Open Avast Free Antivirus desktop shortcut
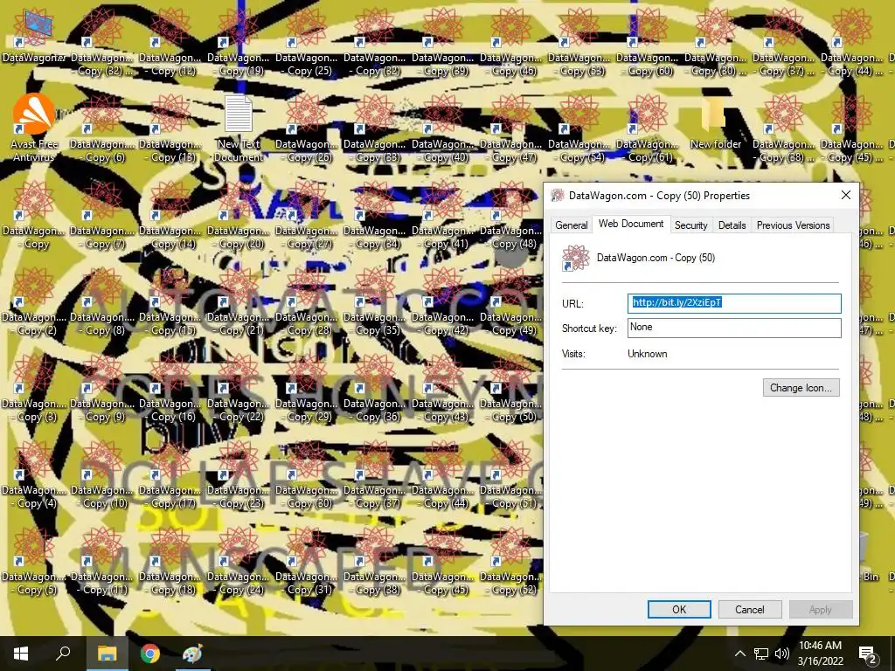Image resolution: width=895 pixels, height=671 pixels. [x=34, y=128]
